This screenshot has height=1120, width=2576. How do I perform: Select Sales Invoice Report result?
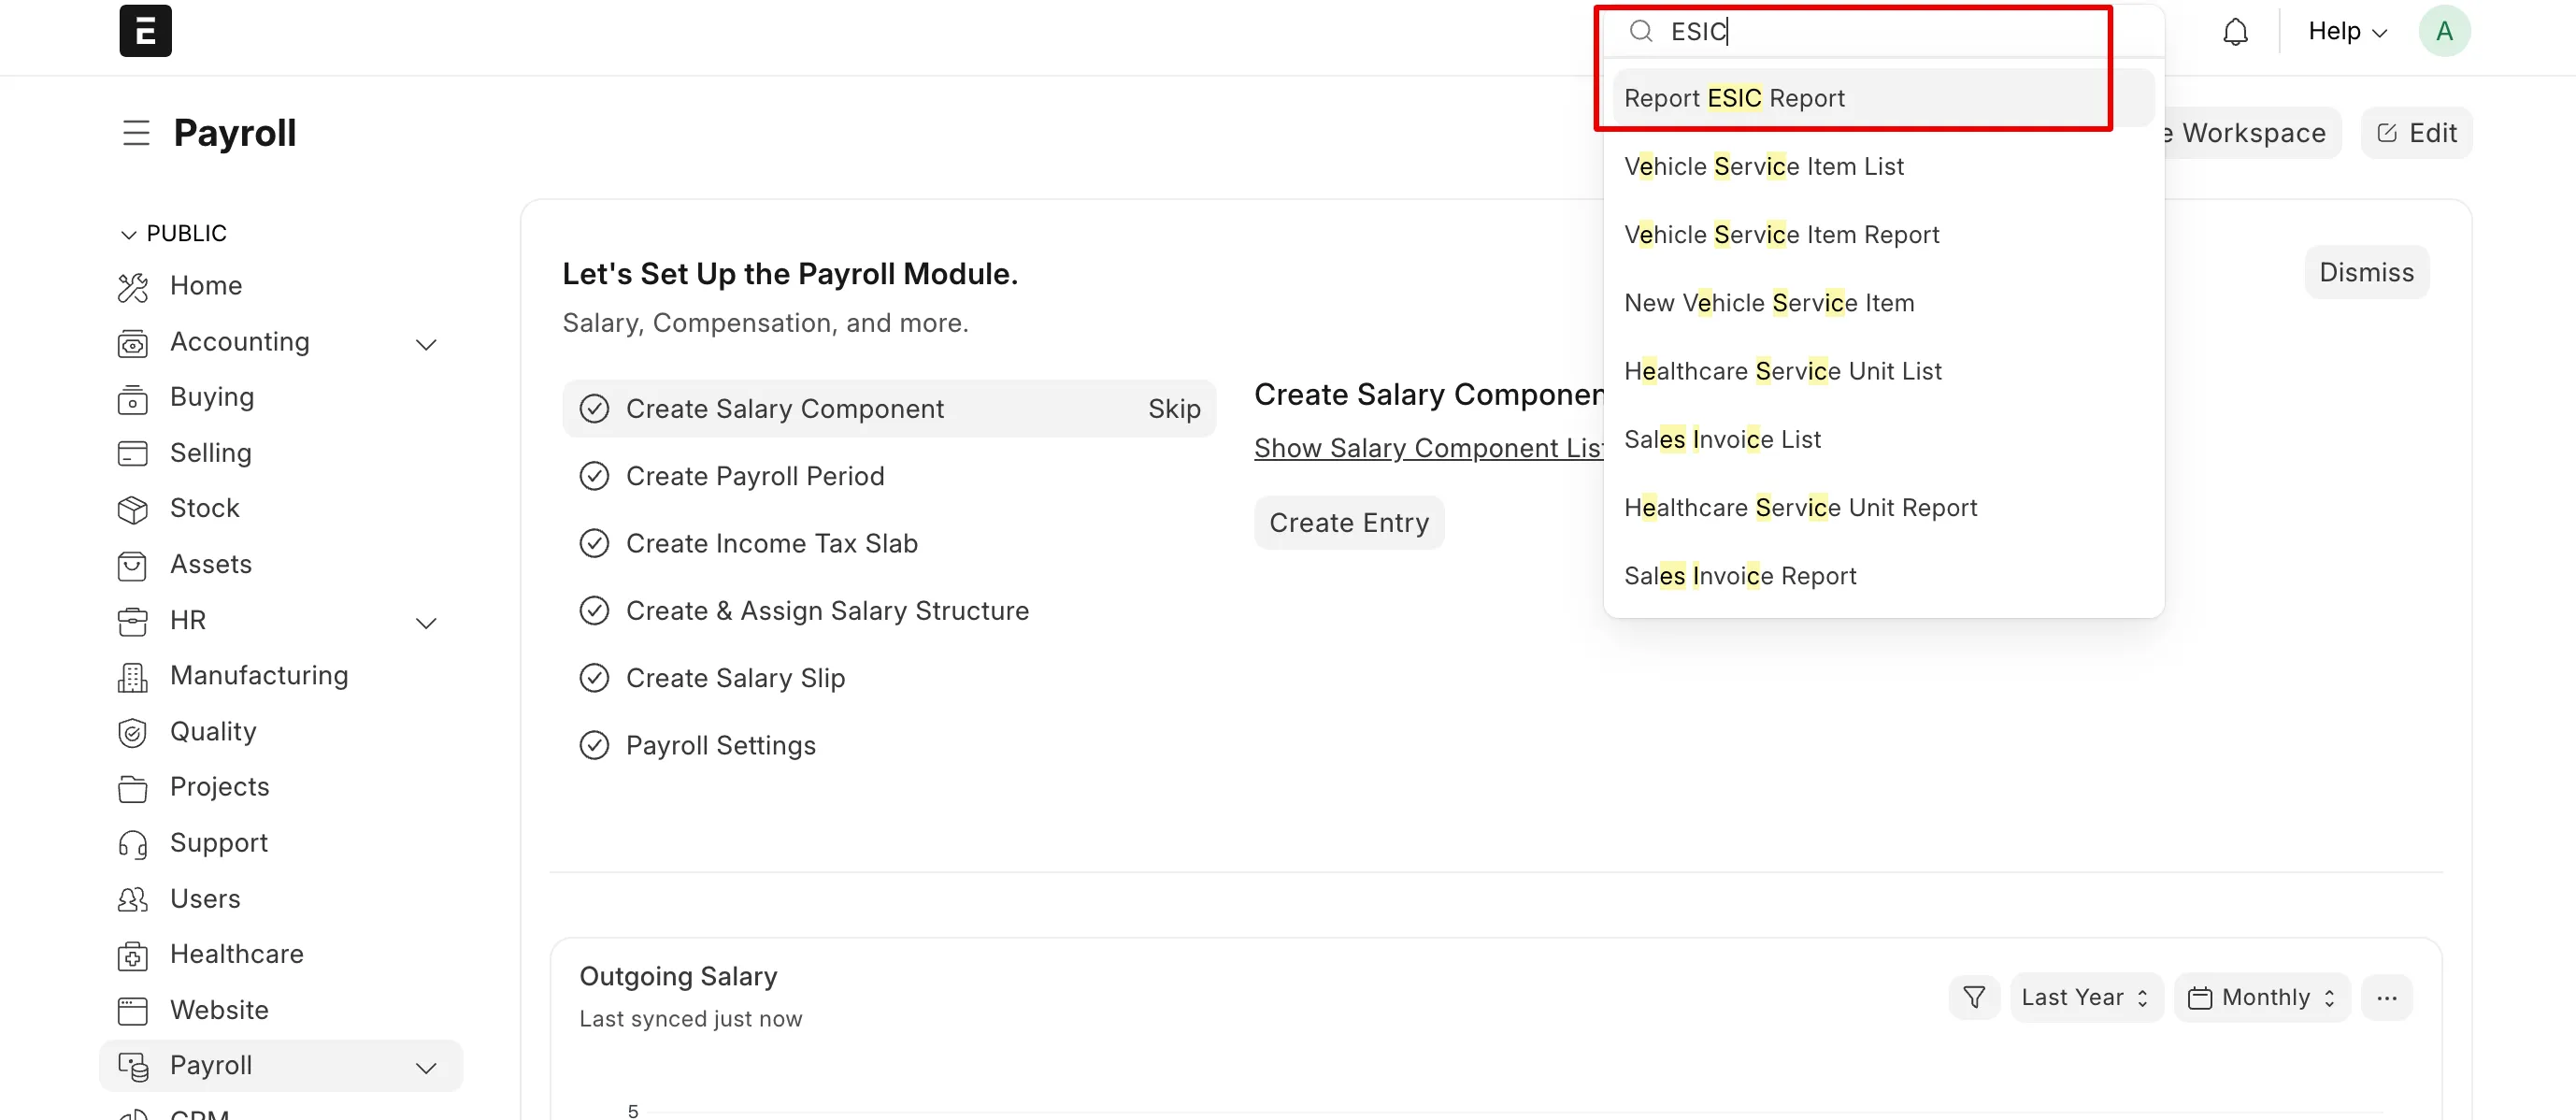click(1883, 575)
